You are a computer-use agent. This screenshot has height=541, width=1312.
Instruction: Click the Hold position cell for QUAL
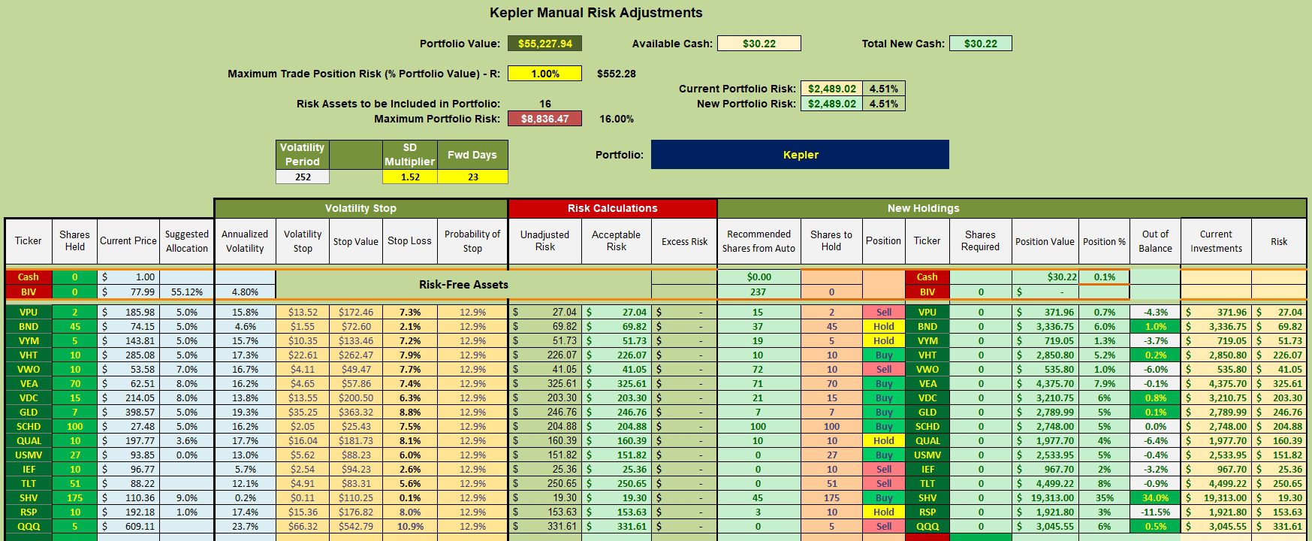coord(883,441)
